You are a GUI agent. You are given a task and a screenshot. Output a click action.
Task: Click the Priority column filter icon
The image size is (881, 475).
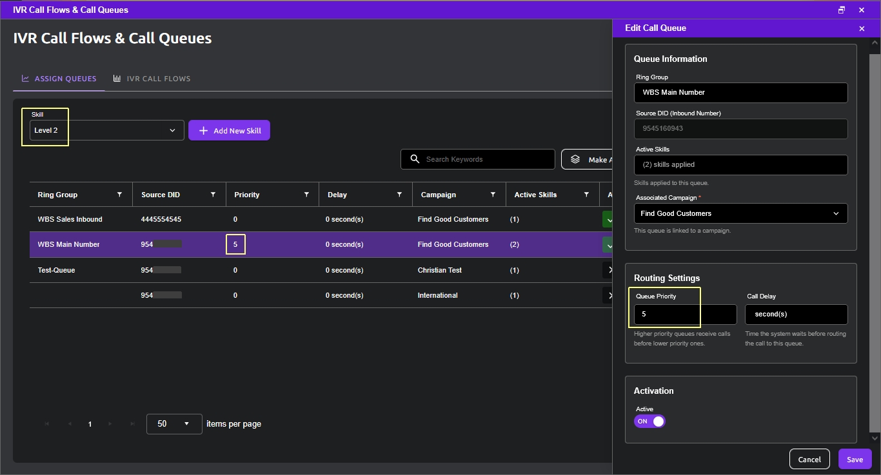306,195
